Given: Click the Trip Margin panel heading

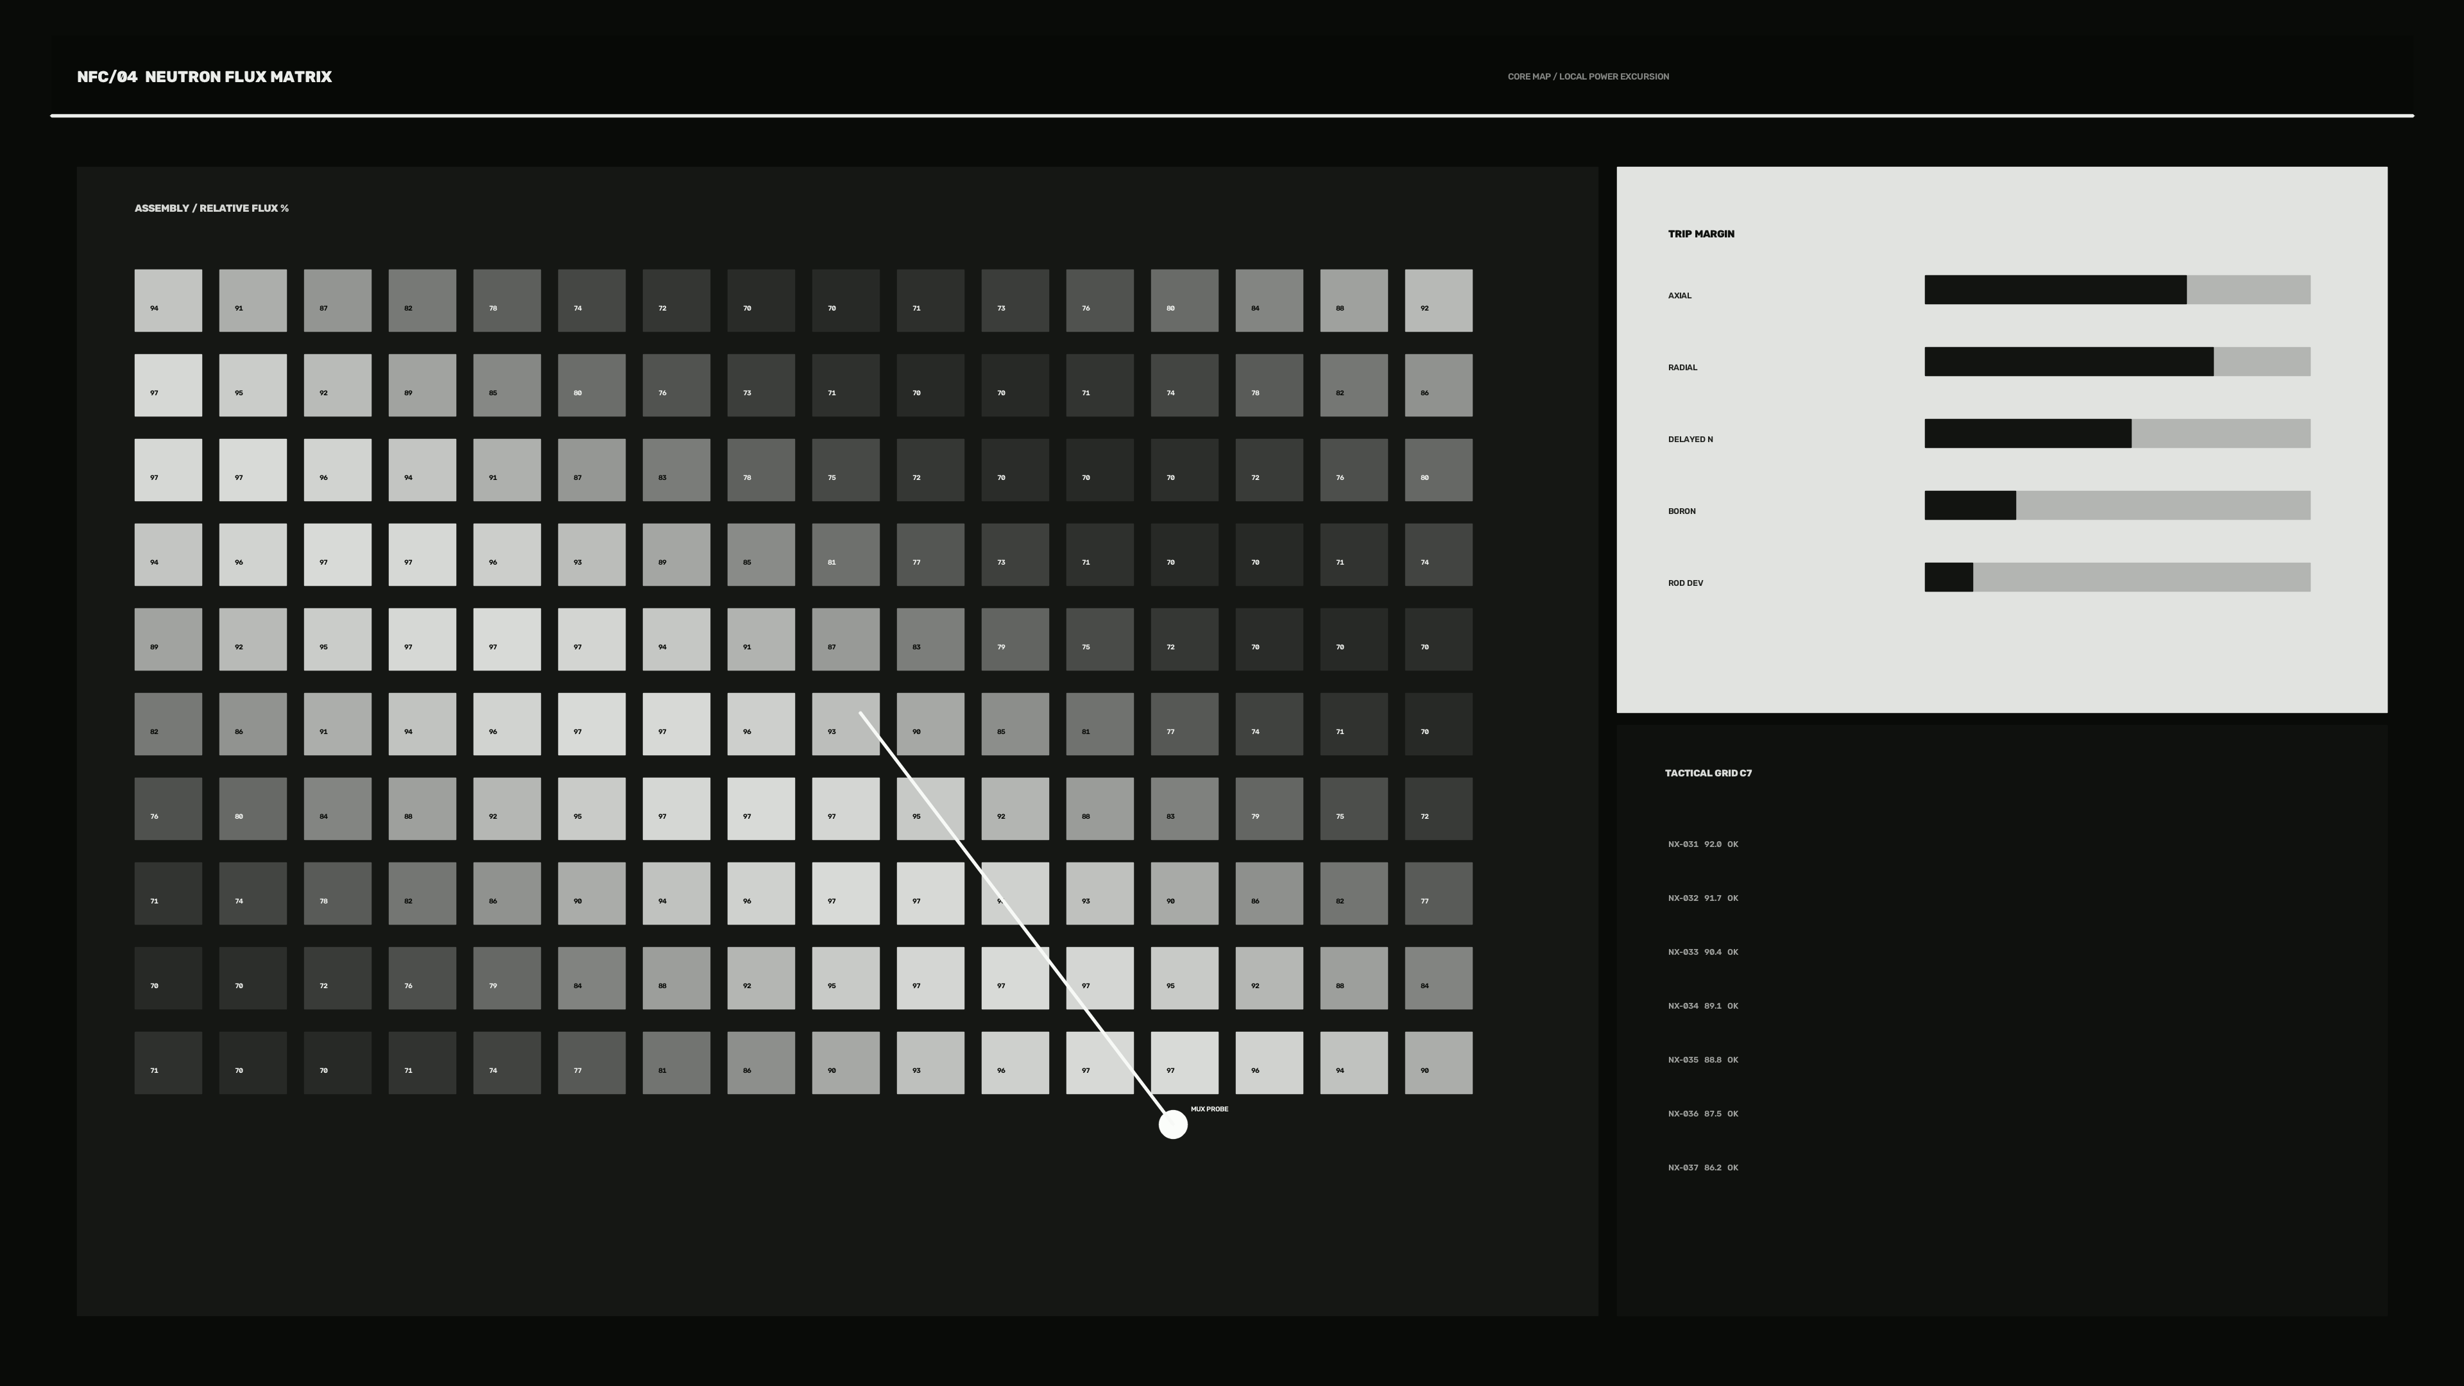Looking at the screenshot, I should click(x=1700, y=234).
